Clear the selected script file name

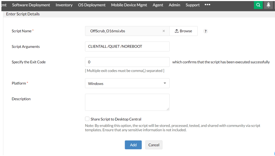tap(164, 31)
